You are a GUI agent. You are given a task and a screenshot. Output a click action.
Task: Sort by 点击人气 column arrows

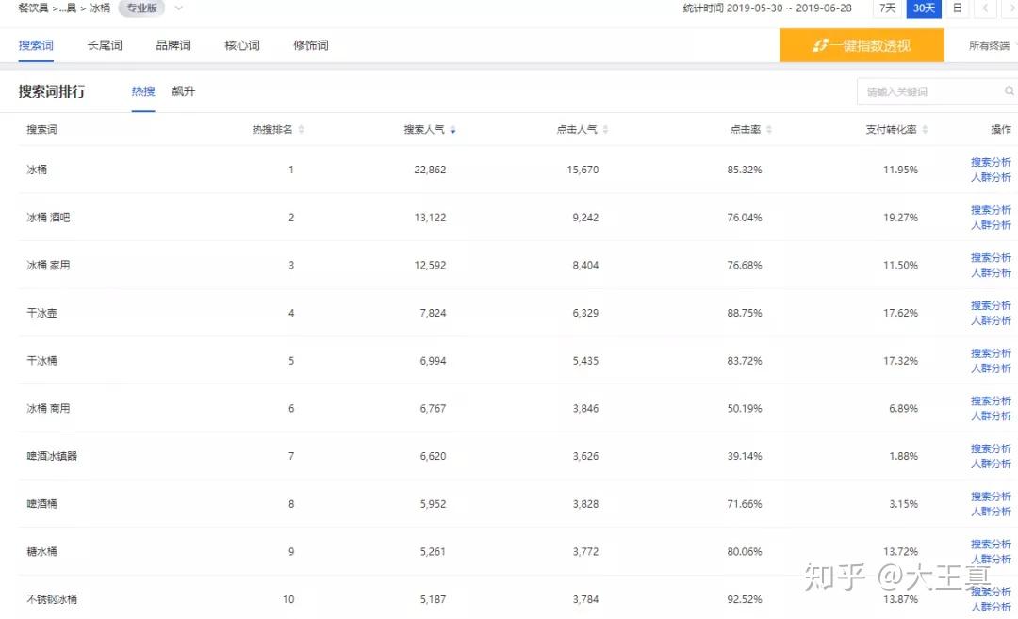[x=605, y=130]
